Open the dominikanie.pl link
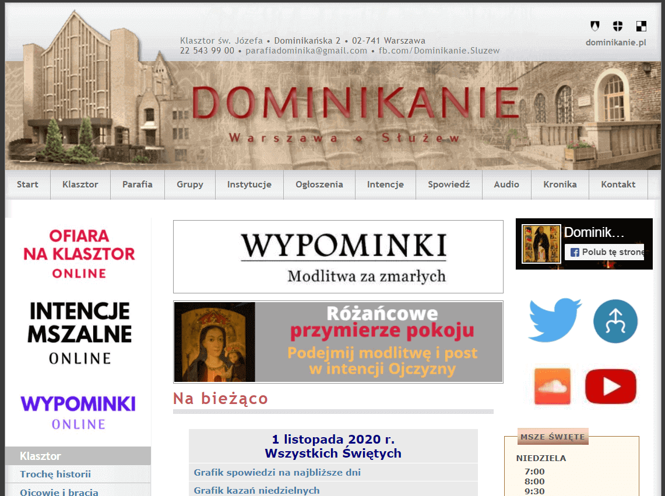Viewport: 665px width, 496px height. click(615, 42)
